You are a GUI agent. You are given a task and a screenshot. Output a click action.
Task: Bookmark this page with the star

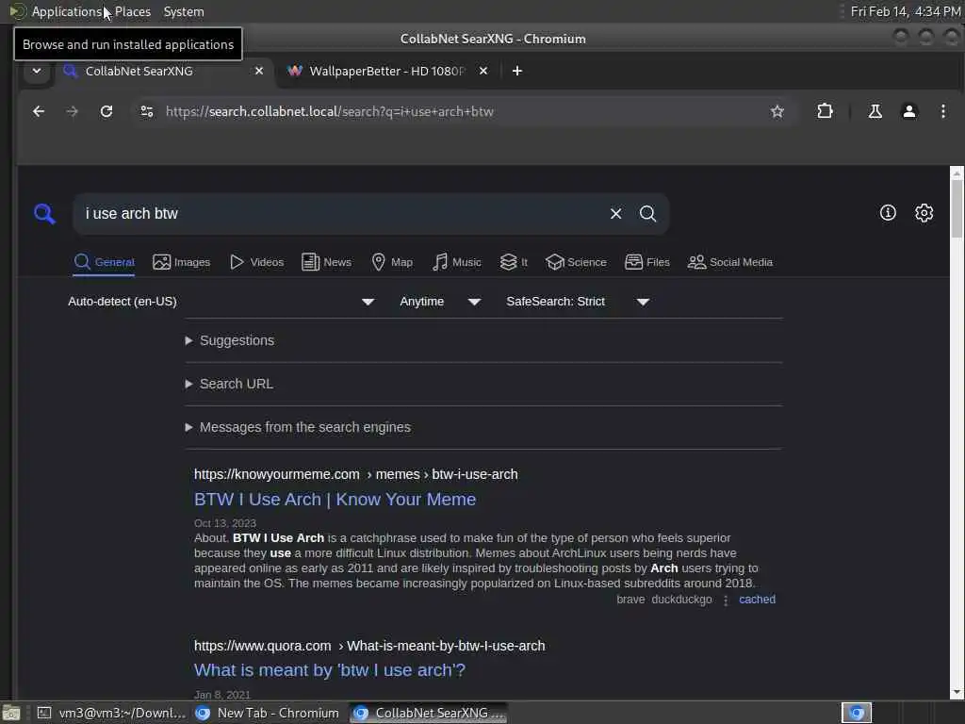777,111
